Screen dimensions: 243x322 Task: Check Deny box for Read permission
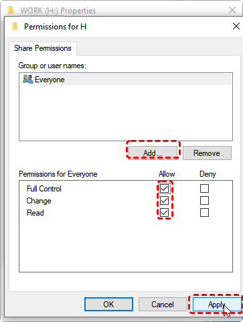tap(204, 212)
